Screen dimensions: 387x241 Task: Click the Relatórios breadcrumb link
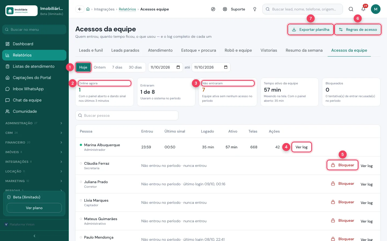coord(127,9)
